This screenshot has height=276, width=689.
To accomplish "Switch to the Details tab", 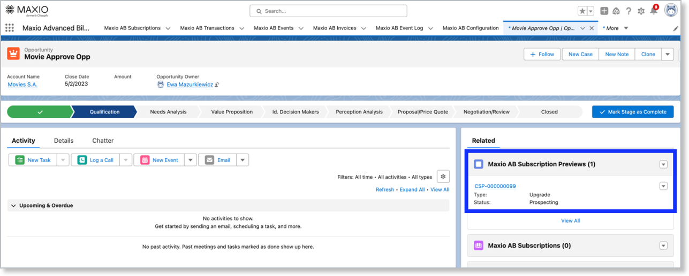I will 64,141.
